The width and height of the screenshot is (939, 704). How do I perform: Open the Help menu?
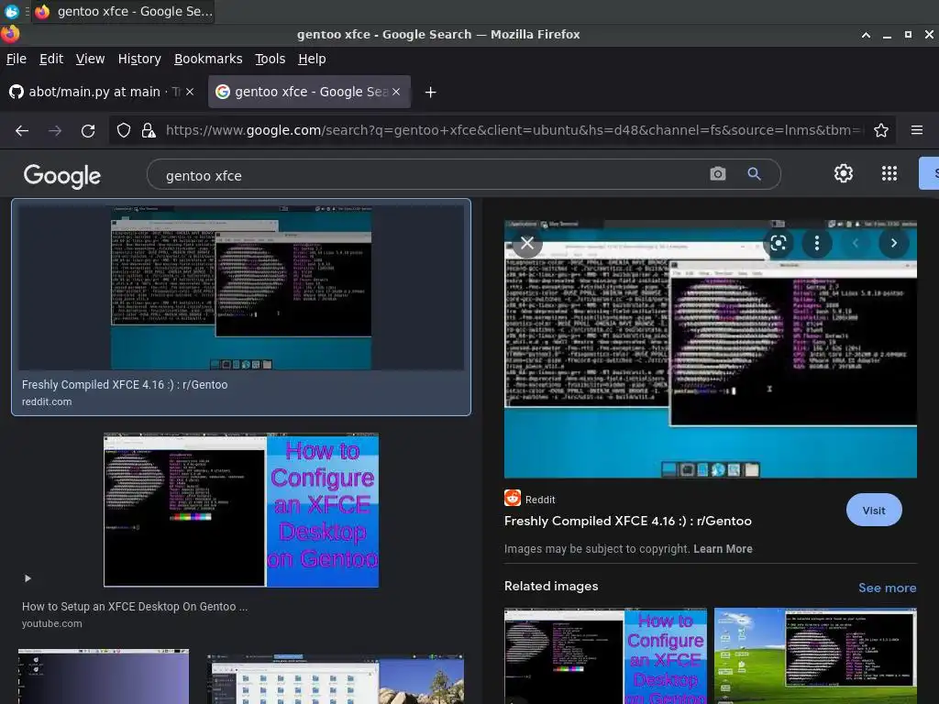312,59
